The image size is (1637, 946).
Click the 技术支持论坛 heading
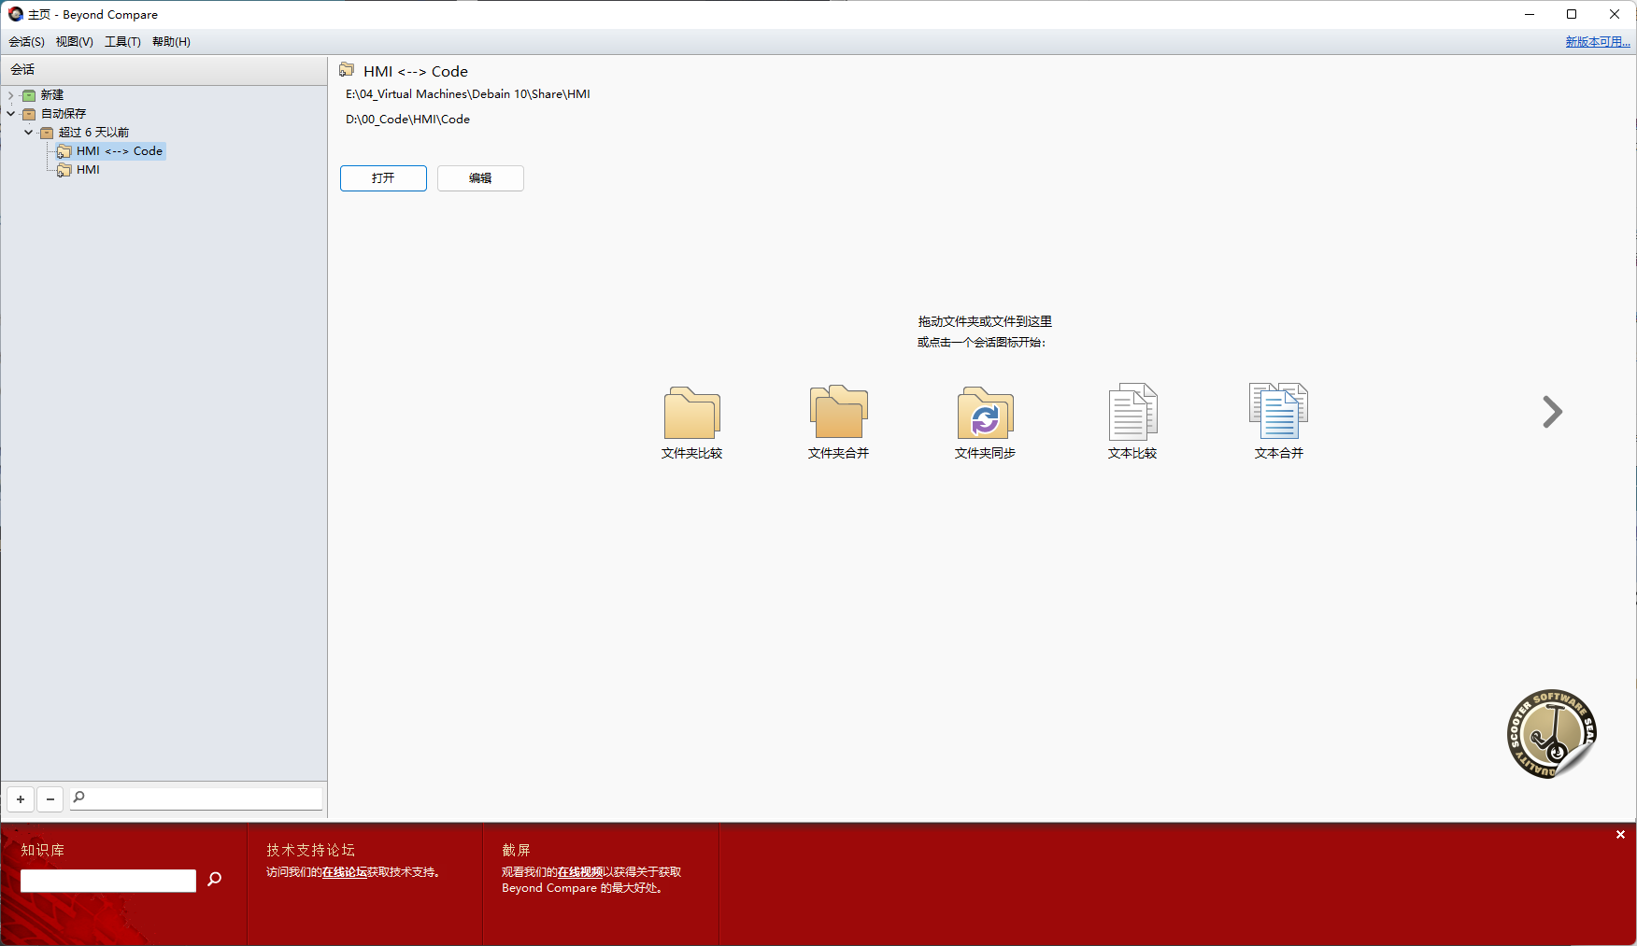pos(311,850)
